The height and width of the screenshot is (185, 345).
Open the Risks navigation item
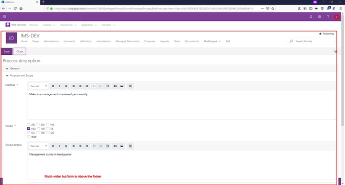tap(177, 41)
